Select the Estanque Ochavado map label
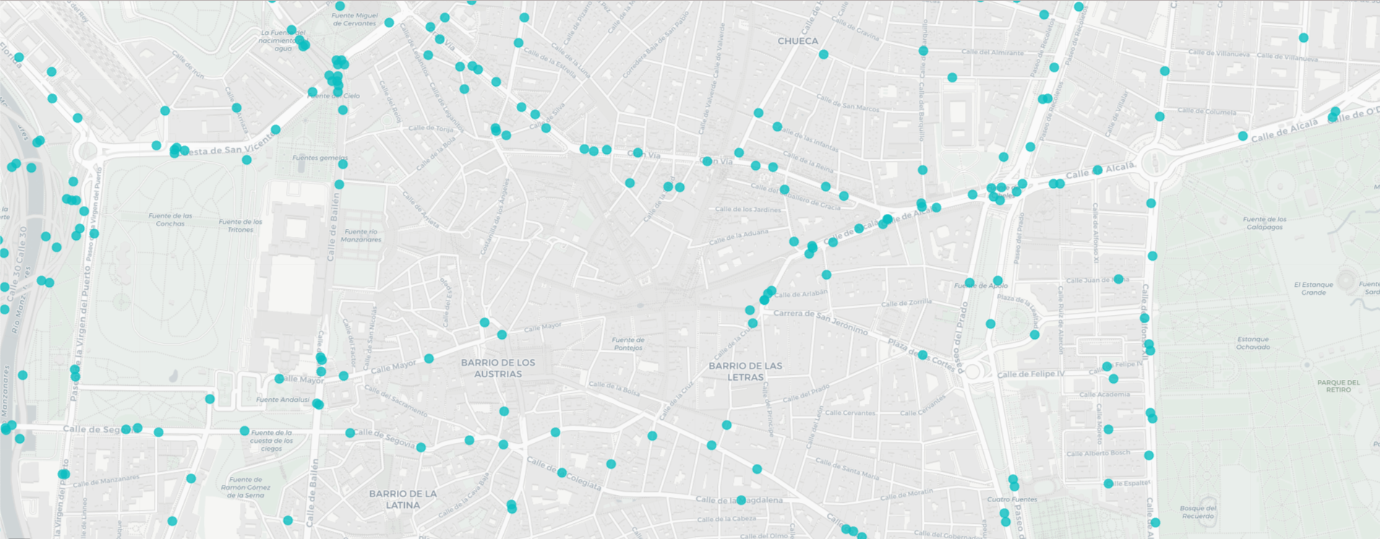The height and width of the screenshot is (539, 1380). pyautogui.click(x=1253, y=342)
